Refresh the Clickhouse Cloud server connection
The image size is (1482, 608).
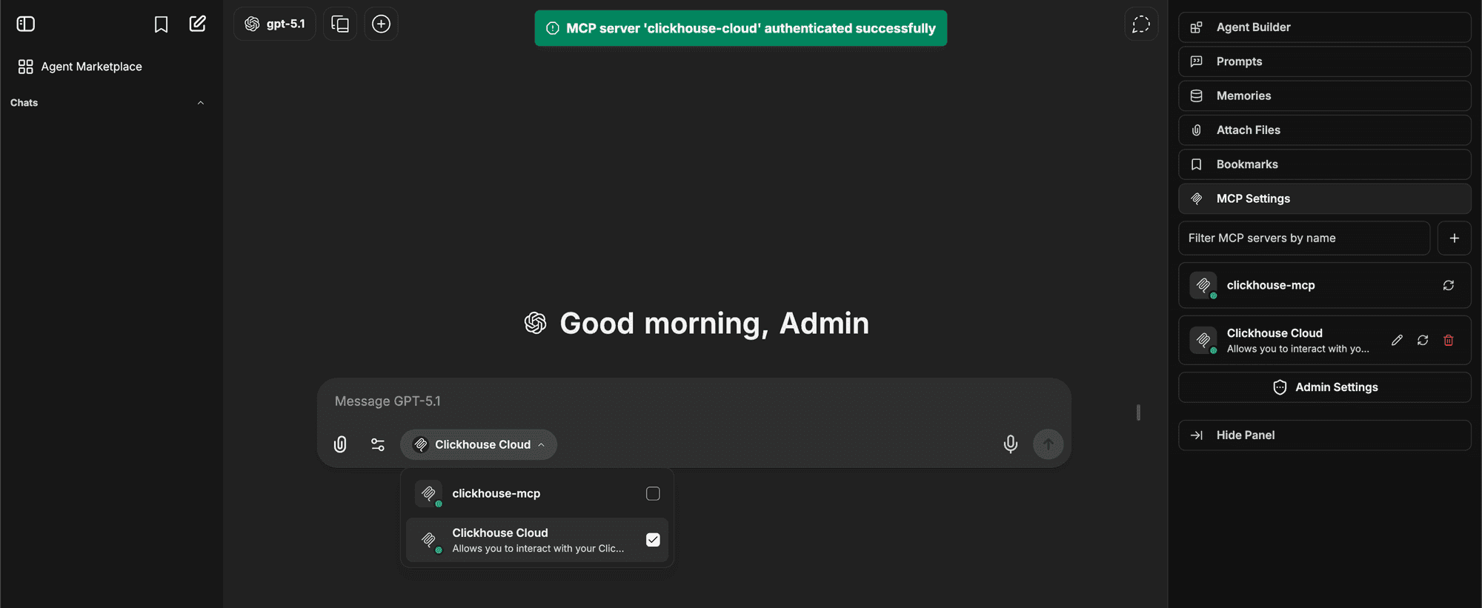pyautogui.click(x=1423, y=340)
